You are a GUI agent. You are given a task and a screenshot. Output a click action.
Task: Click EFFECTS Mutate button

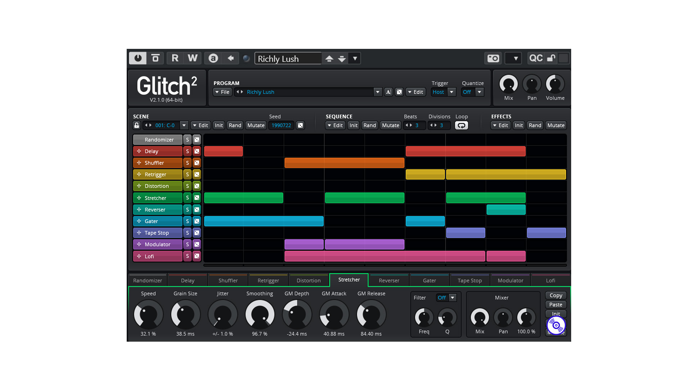pos(556,125)
